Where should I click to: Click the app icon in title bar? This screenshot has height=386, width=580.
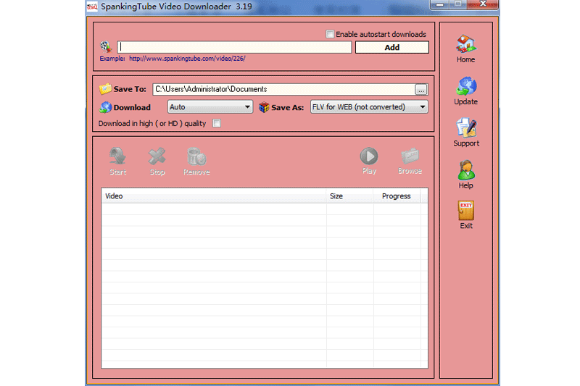92,7
